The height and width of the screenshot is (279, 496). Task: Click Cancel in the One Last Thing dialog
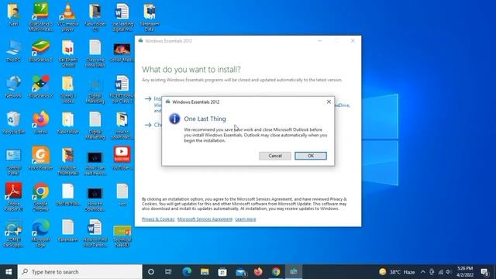pos(275,156)
